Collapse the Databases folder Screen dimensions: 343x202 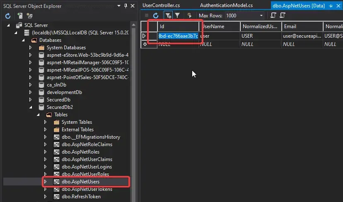coord(23,40)
